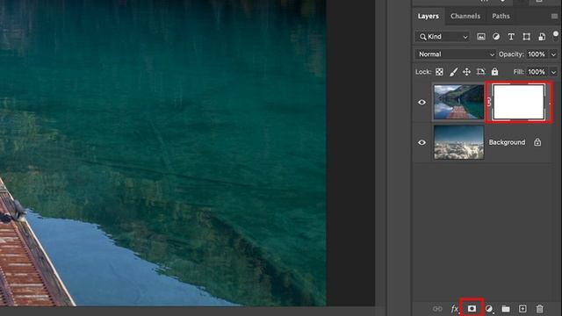Select the Layers tab
Viewport: 562px width, 316px height.
[428, 16]
